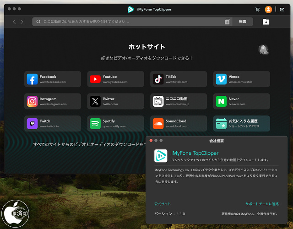Click the バージョン: 1.1.0 text
The image size is (293, 229).
coord(170,214)
